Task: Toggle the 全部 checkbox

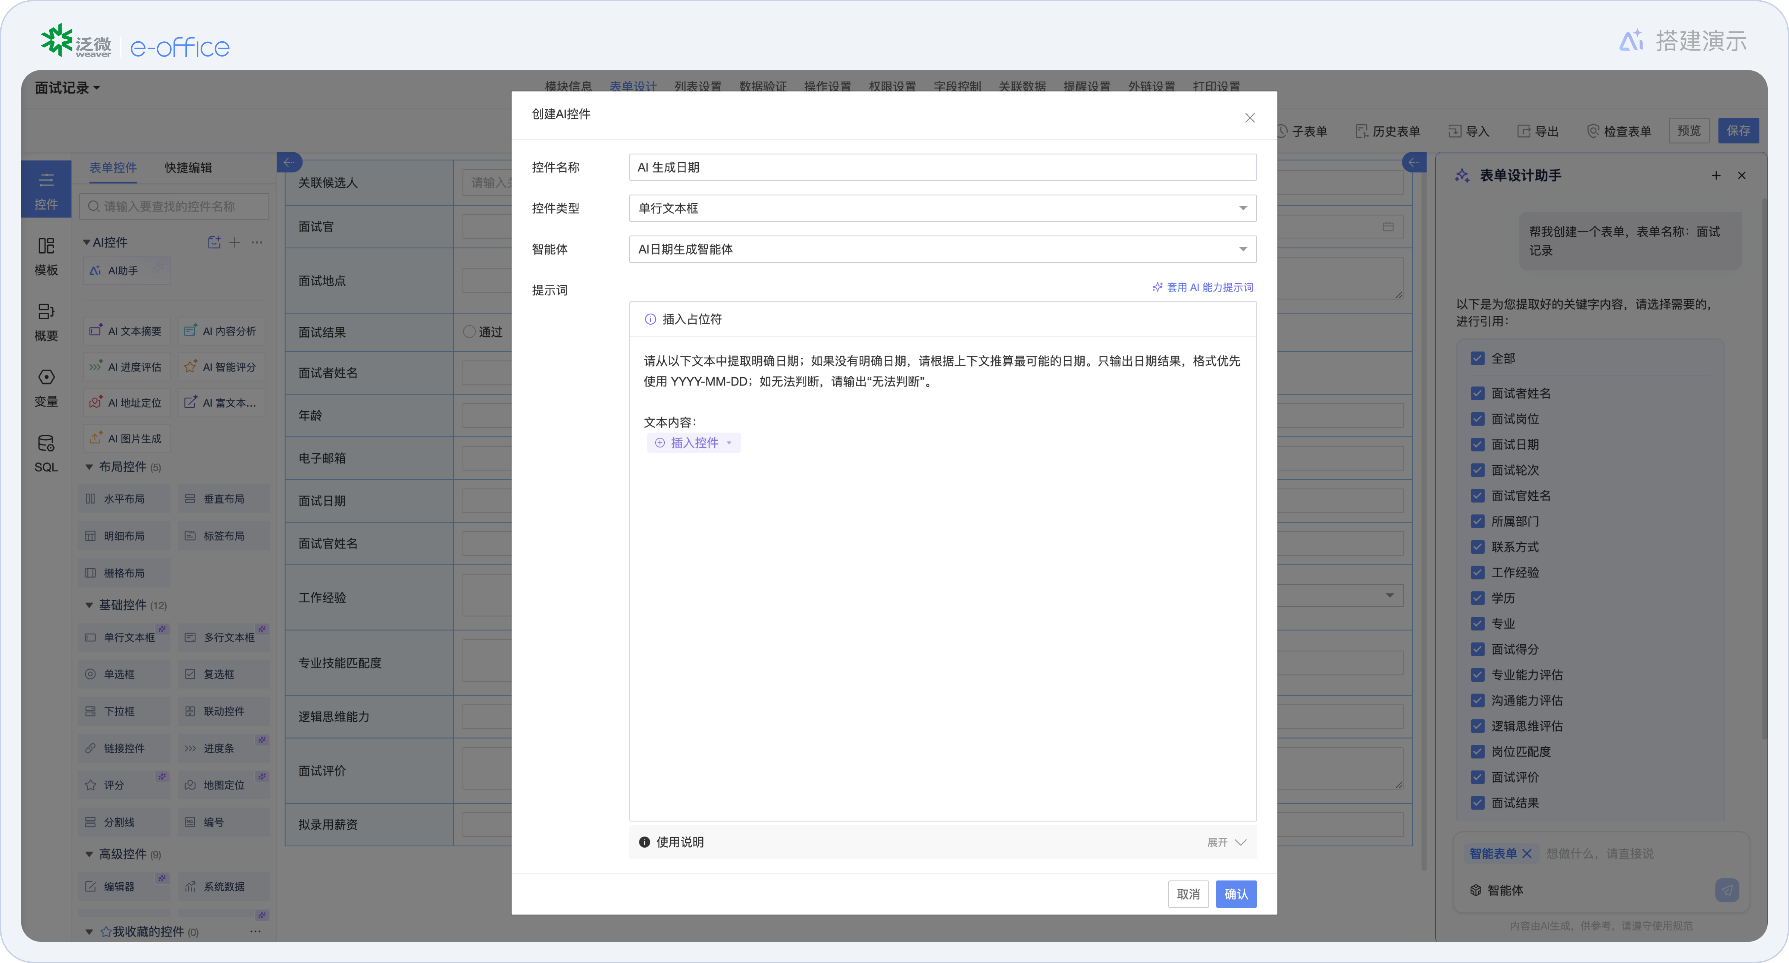Action: coord(1477,358)
